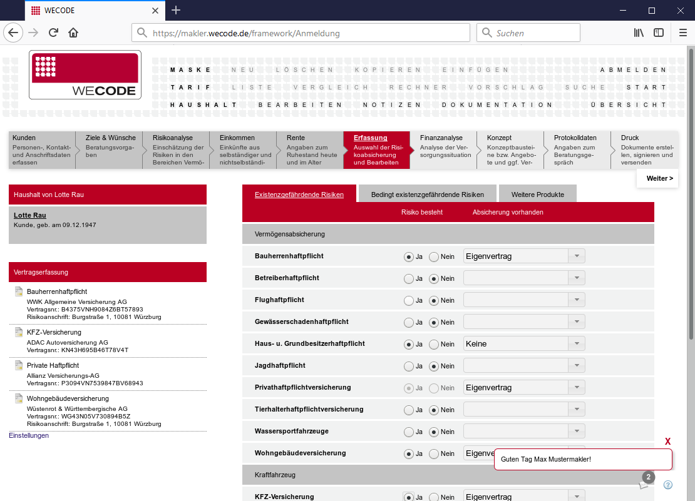
Task: Open the Wohngebäudeversicherung contract document icon
Action: tap(19, 398)
